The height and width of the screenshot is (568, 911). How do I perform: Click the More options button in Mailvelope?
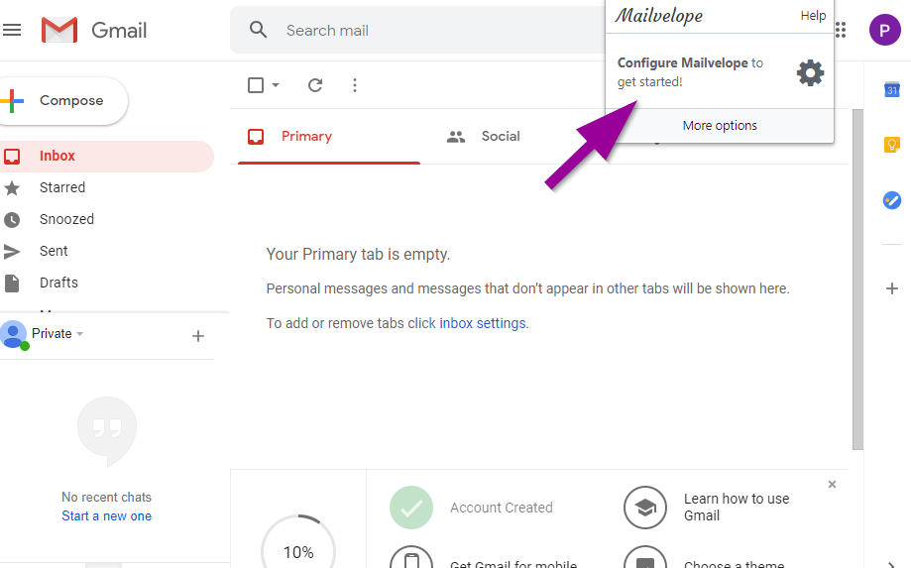(x=720, y=126)
